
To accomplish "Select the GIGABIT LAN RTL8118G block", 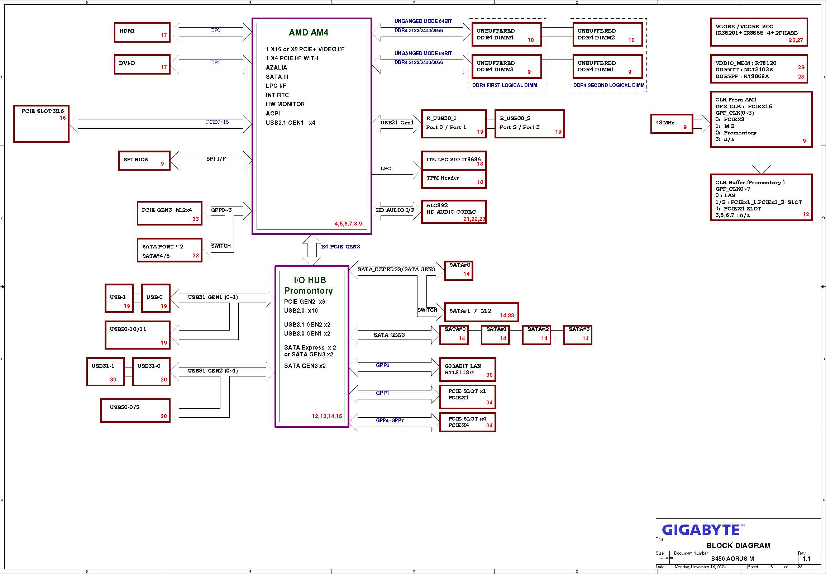I will (x=467, y=369).
